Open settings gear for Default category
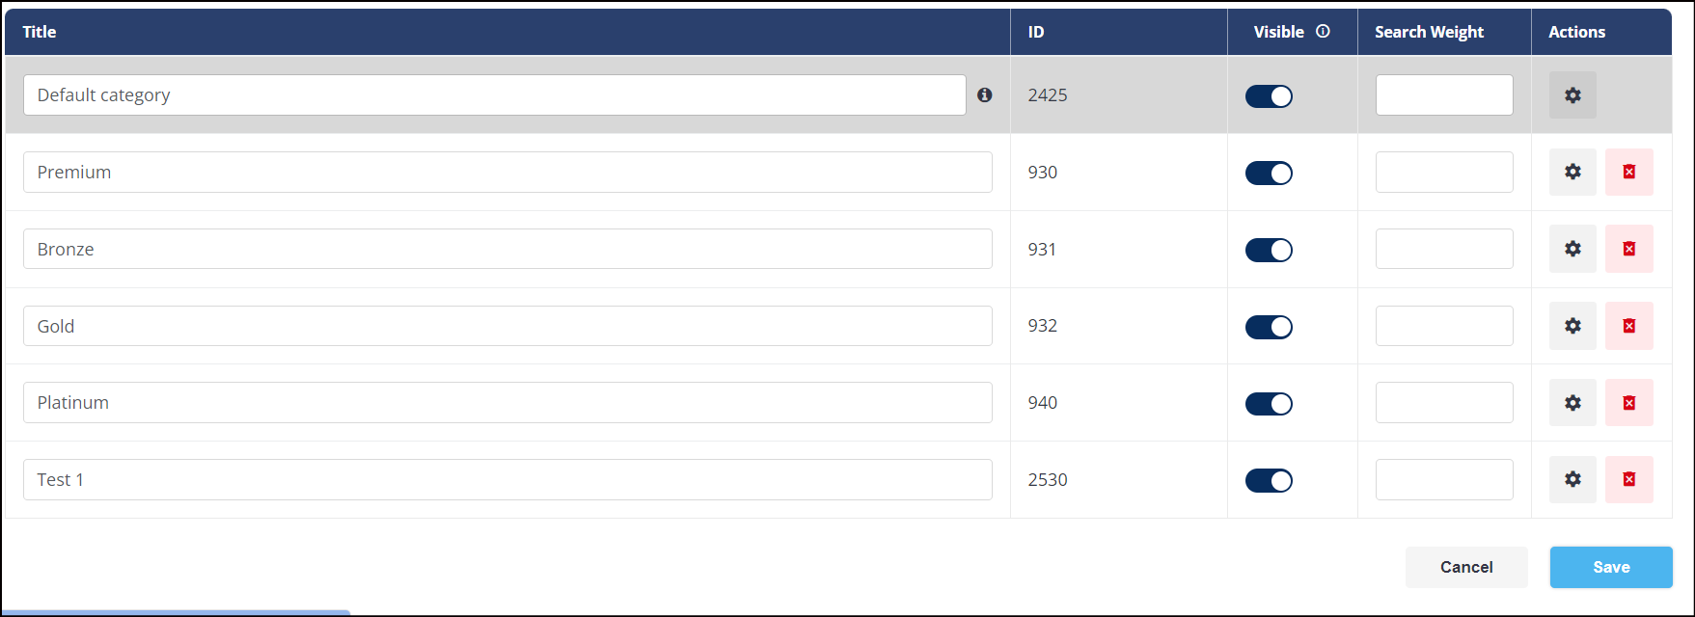The image size is (1695, 617). 1572,95
